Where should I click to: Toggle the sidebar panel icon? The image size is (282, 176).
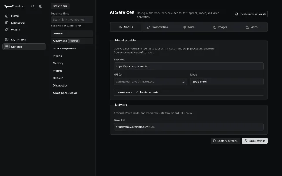pyautogui.click(x=41, y=6)
